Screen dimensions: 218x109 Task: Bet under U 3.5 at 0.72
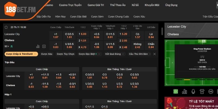point(119,85)
